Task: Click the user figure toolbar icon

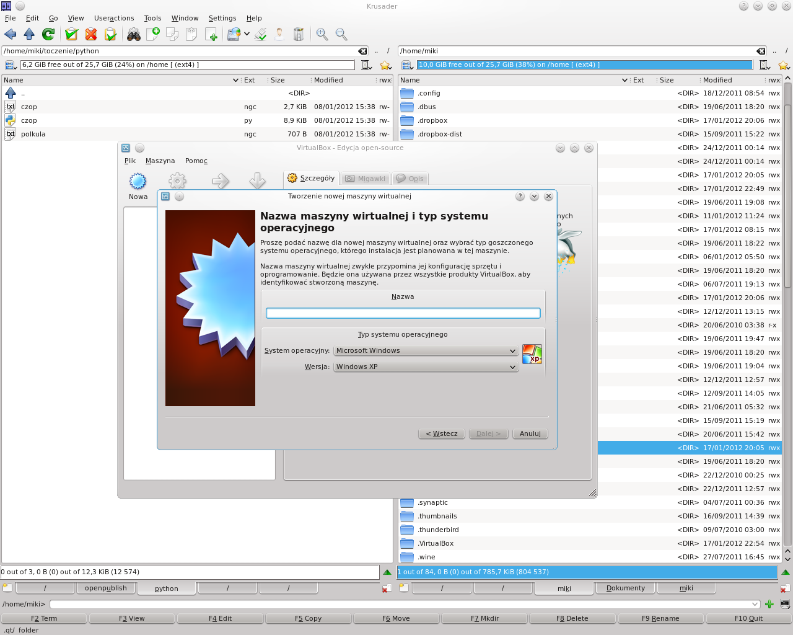Action: pos(280,34)
